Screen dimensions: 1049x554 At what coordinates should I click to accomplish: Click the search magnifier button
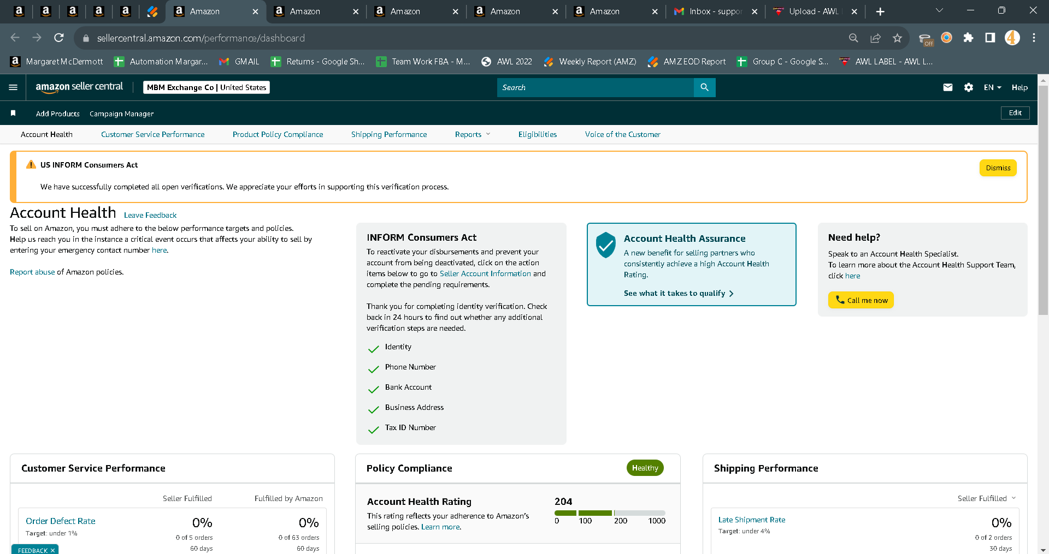(704, 87)
